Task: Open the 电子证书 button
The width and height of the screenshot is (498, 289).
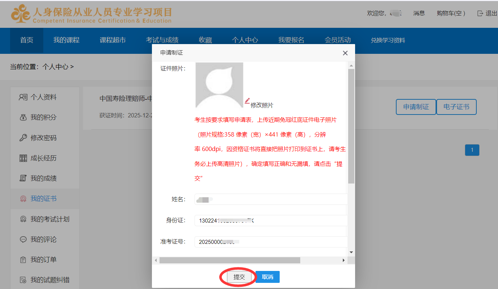Action: (456, 107)
